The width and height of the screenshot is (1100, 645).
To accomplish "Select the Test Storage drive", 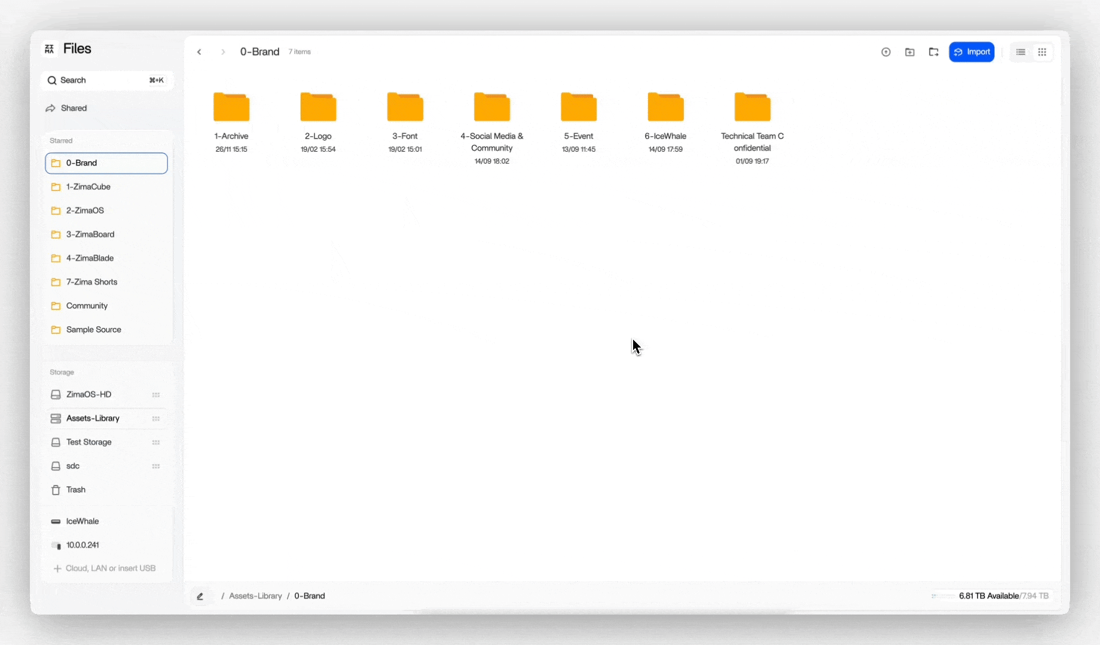I will [106, 443].
